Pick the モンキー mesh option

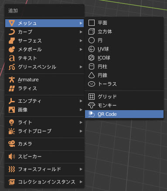coord(124,105)
